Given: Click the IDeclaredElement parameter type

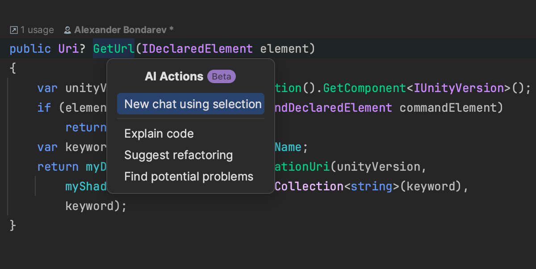Looking at the screenshot, I should pos(197,49).
